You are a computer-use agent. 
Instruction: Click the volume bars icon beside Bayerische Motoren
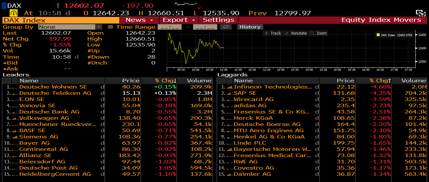click(230, 149)
